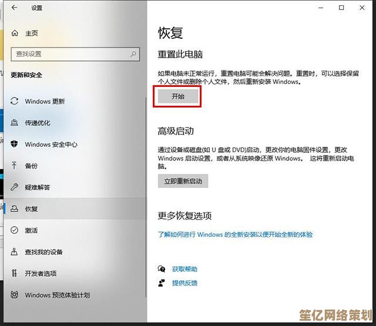Image resolution: width=376 pixels, height=326 pixels.
Task: Click the 开发者选项 sliders icon
Action: 15,273
